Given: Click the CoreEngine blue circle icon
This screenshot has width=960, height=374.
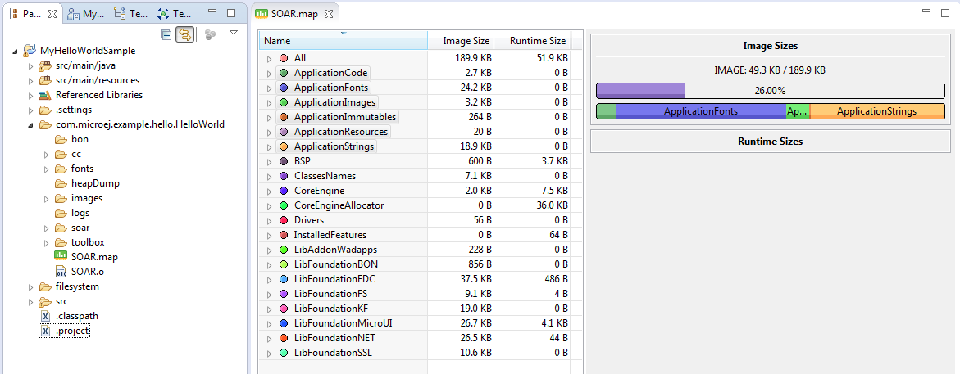Looking at the screenshot, I should pyautogui.click(x=284, y=191).
